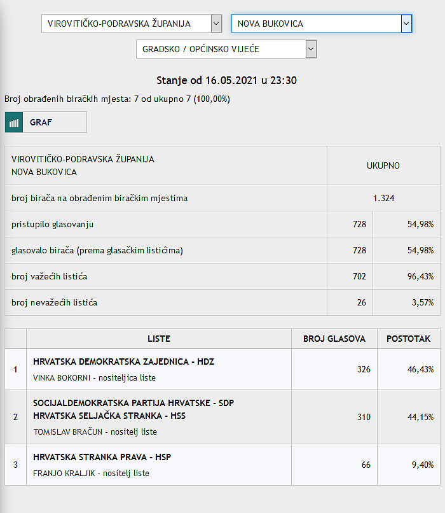This screenshot has height=513, width=445.
Task: Select the Hrvatska stranka prava - HSP row
Action: [x=222, y=465]
